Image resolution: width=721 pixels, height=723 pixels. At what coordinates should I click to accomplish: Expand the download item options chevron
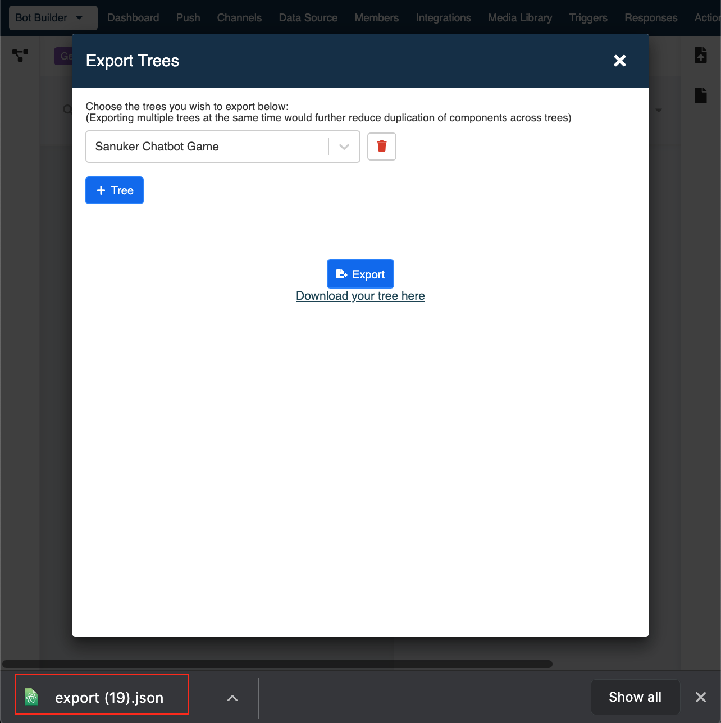(232, 698)
